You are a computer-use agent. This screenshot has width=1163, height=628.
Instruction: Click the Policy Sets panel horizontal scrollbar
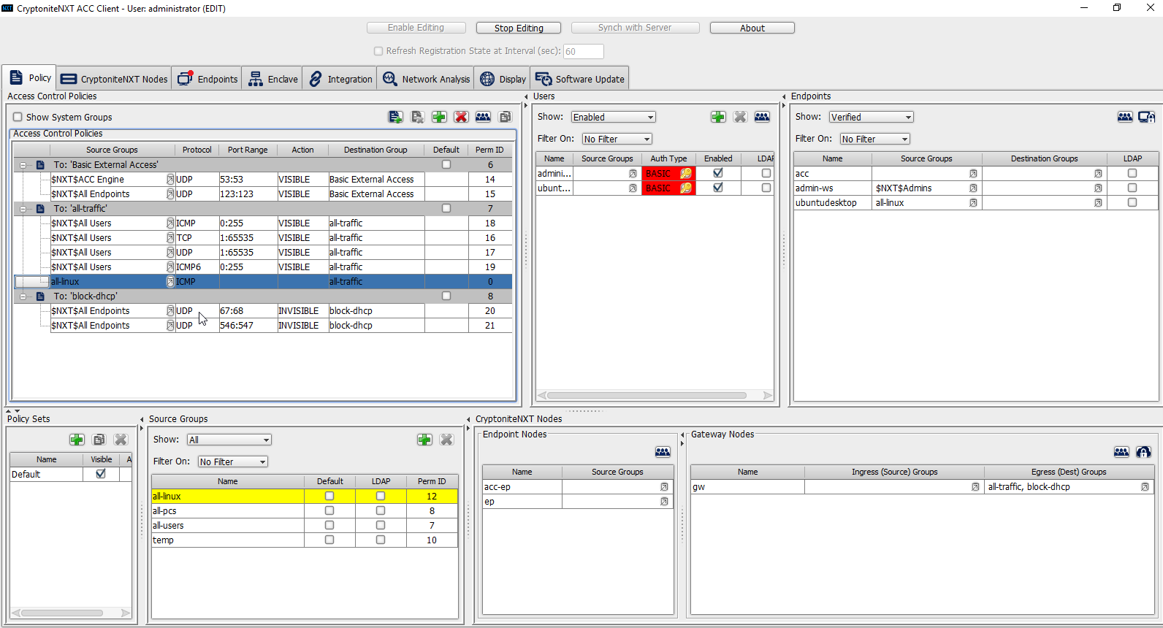[71, 613]
